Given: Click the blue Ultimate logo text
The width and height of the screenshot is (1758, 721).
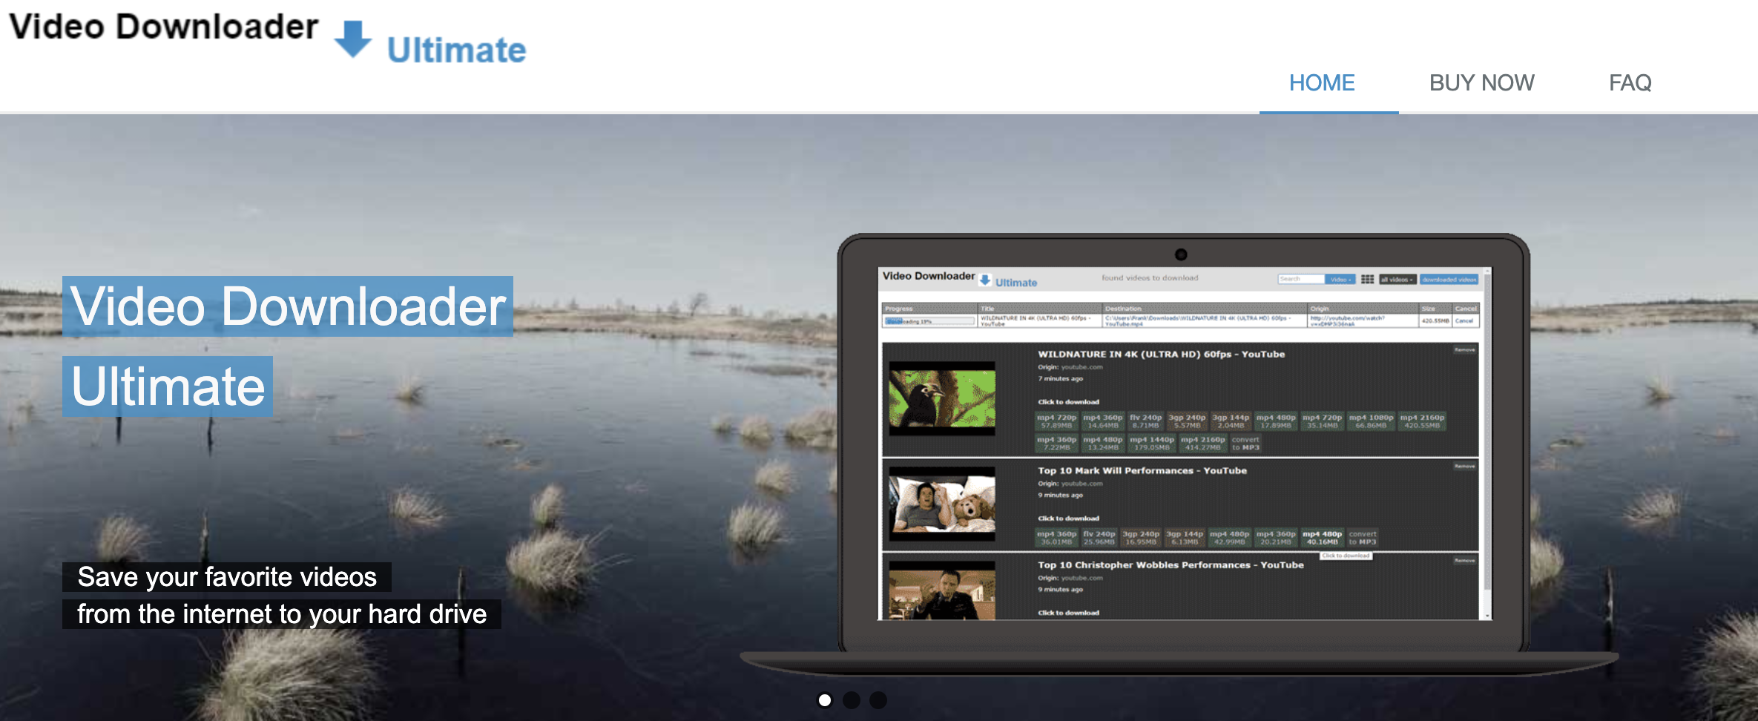Looking at the screenshot, I should pyautogui.click(x=456, y=50).
